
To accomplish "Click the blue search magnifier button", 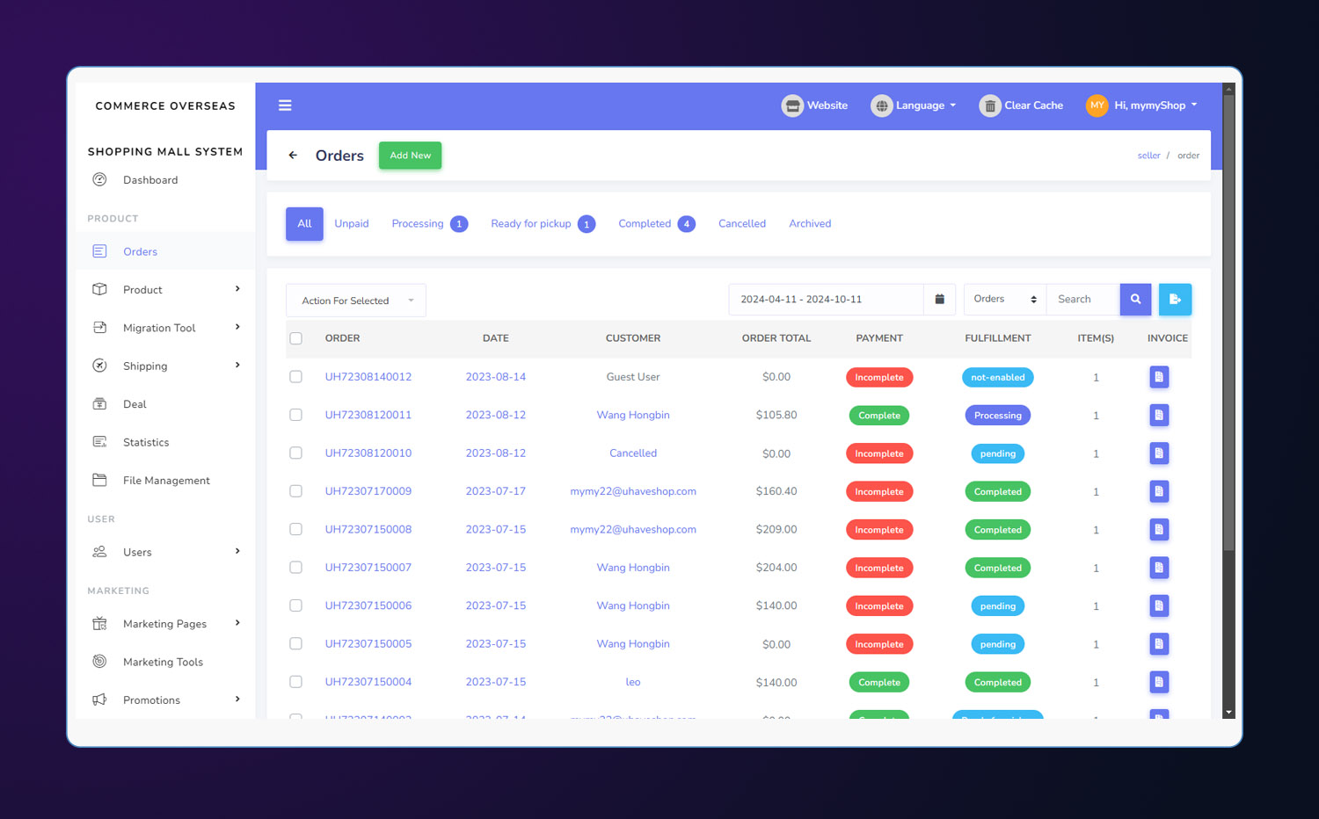I will pos(1135,300).
